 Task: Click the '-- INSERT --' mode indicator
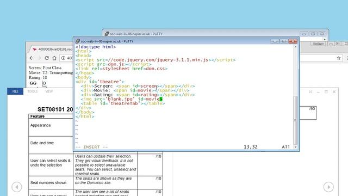pos(91,147)
